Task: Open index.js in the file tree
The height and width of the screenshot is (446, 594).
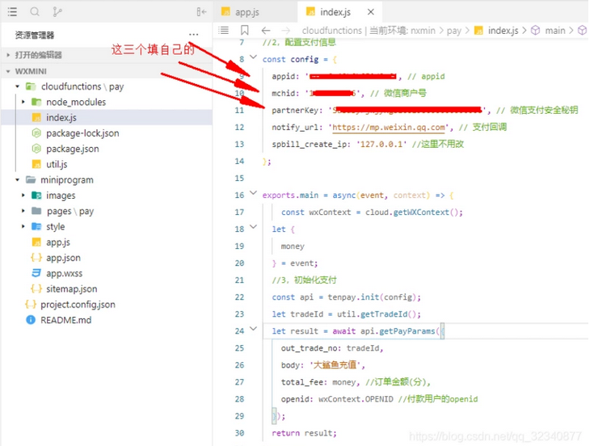Action: coord(61,117)
